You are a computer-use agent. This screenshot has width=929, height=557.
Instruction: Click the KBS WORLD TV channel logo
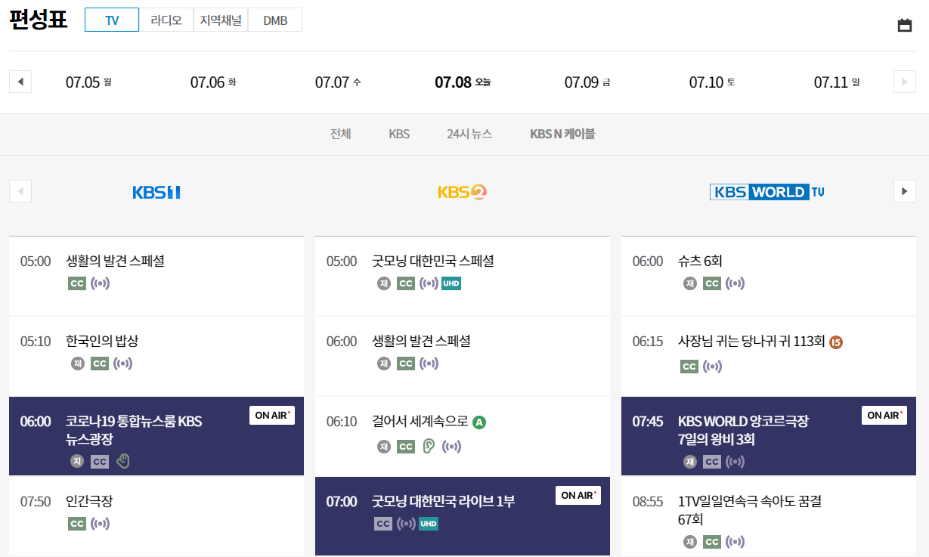click(x=766, y=191)
